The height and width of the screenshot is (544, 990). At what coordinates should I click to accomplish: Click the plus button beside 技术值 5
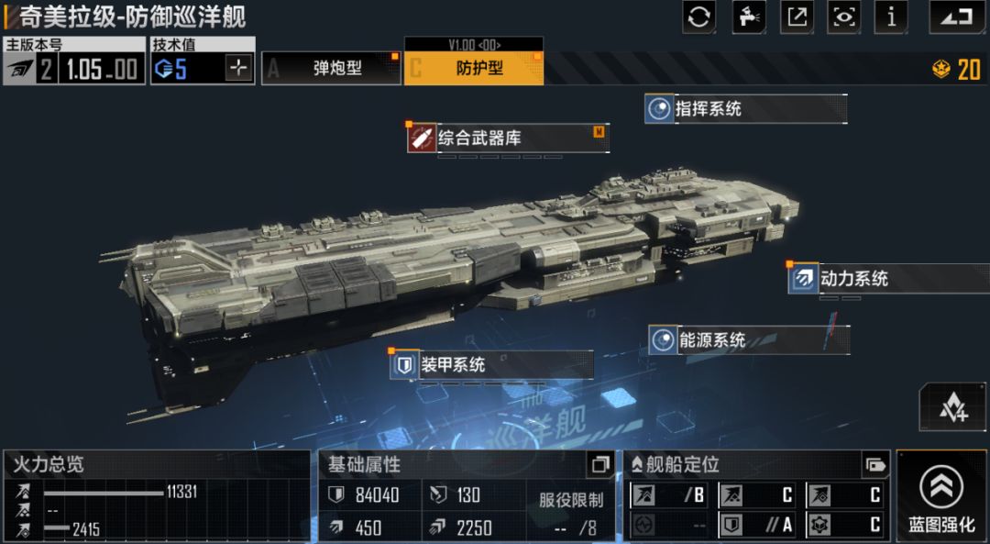point(239,68)
